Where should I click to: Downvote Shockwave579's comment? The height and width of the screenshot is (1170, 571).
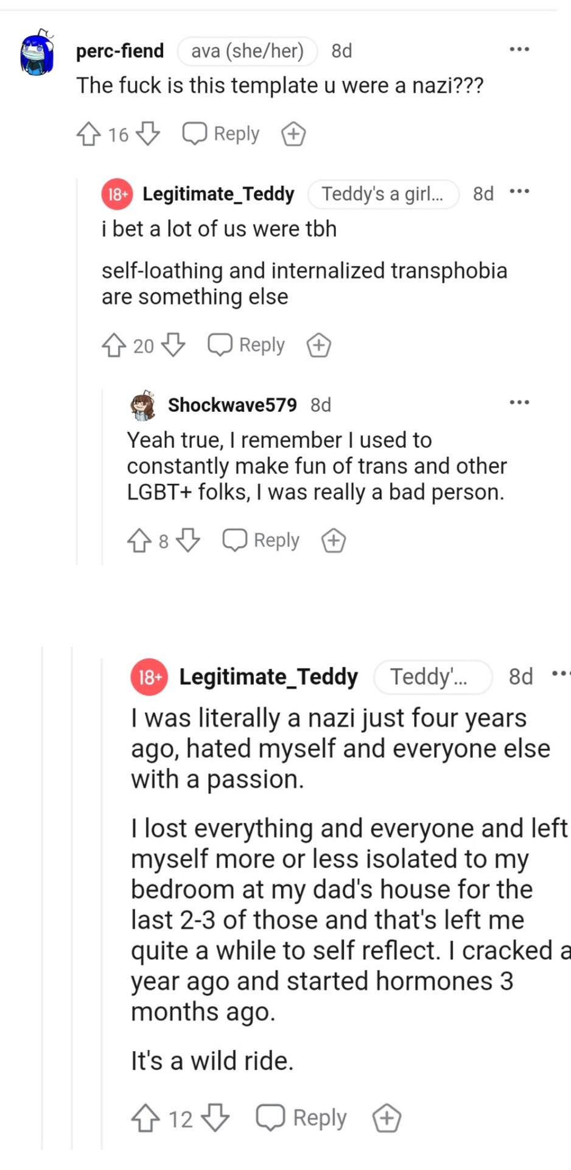pyautogui.click(x=187, y=541)
